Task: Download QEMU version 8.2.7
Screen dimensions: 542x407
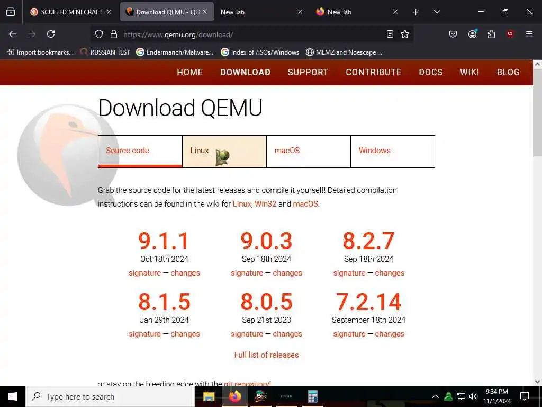Action: [x=368, y=241]
